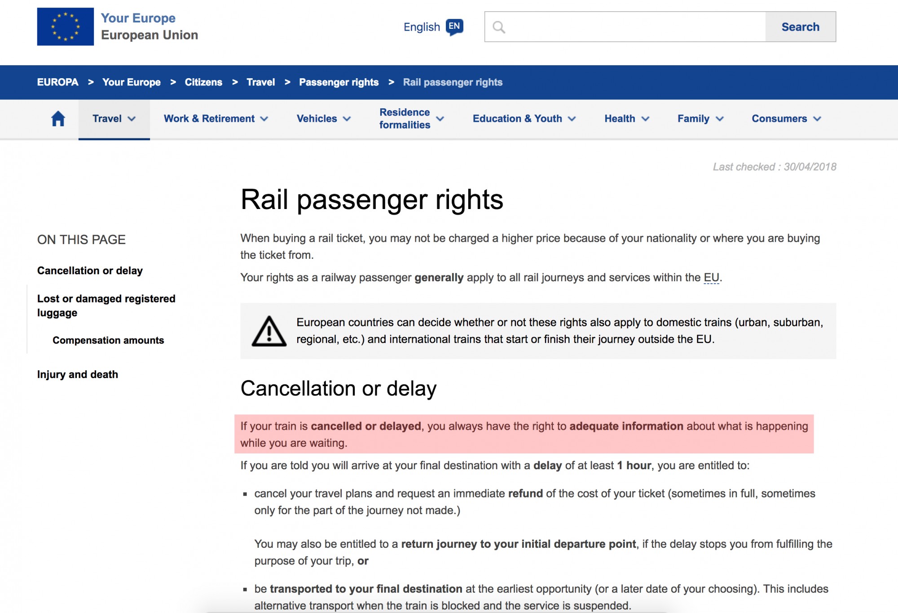Open the Health dropdown menu
The image size is (898, 613).
(626, 119)
